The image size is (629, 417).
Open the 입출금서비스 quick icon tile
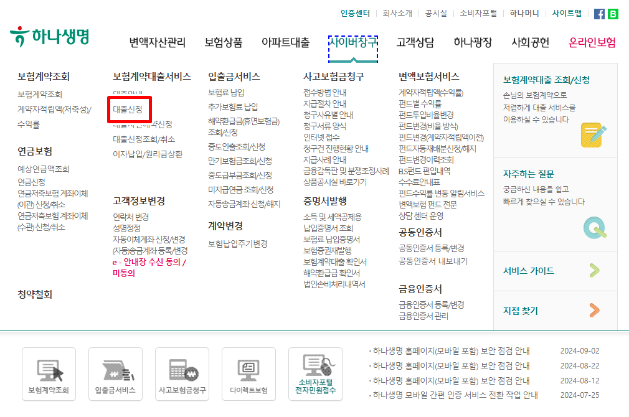tap(116, 374)
